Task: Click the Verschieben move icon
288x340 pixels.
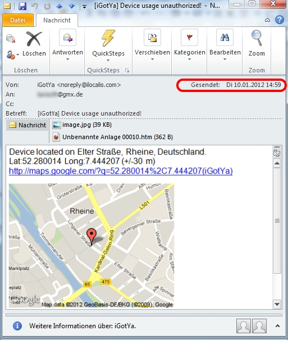Action: point(152,37)
